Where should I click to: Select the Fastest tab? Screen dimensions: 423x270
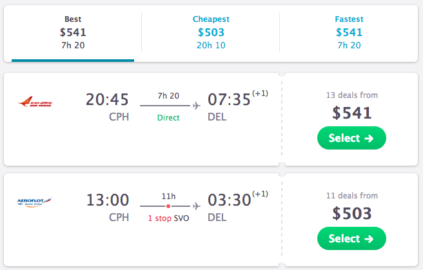(x=349, y=32)
